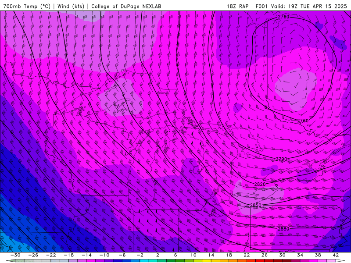Click the -6 colorbar tick label

point(122,255)
